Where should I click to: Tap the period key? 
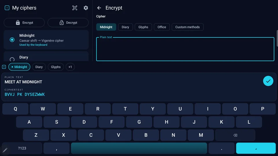coord(222,148)
